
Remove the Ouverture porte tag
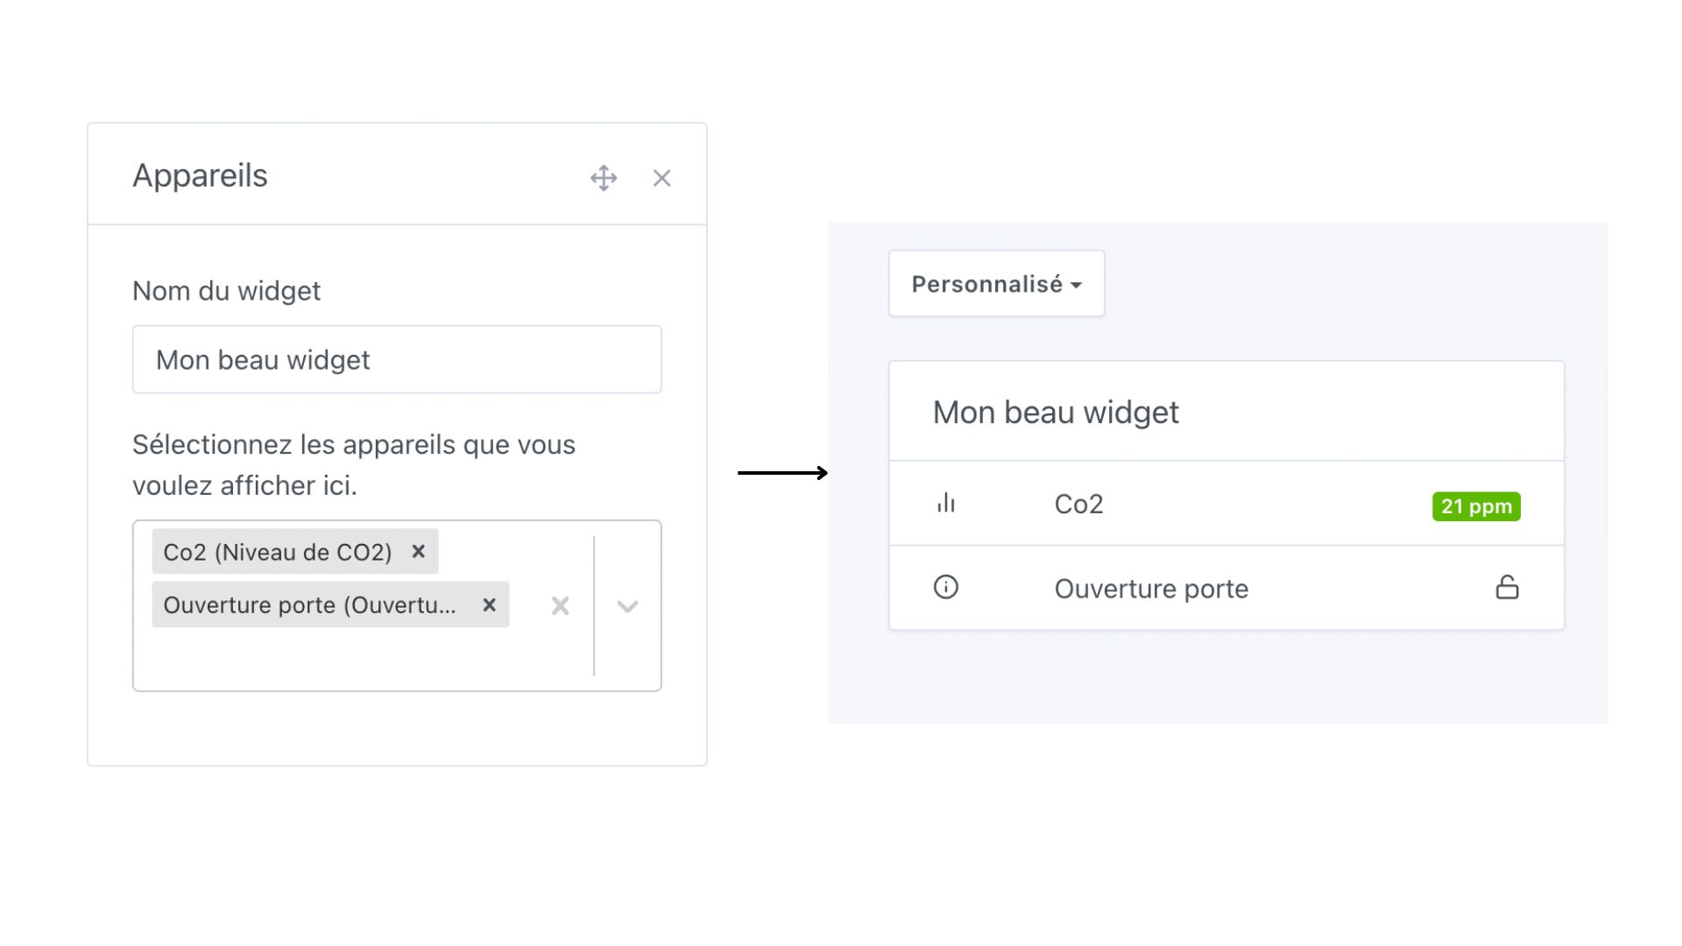[488, 604]
